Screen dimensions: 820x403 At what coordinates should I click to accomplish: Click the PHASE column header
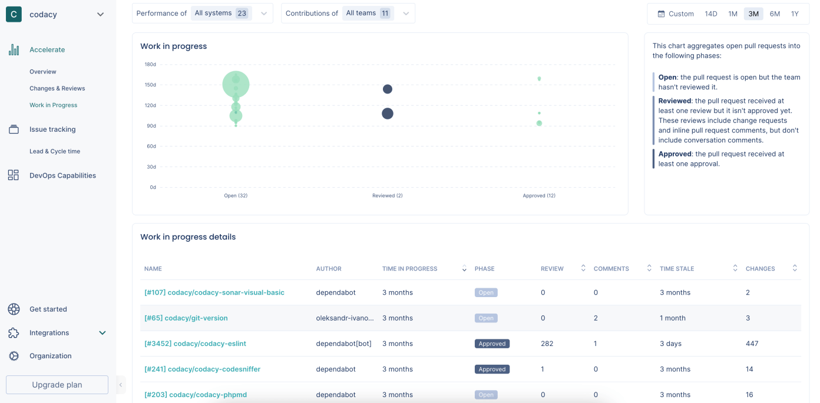(484, 269)
